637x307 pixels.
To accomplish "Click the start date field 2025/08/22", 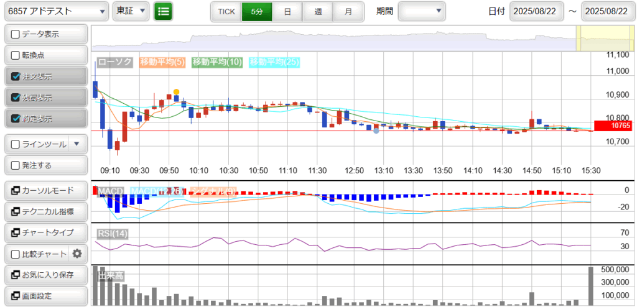I will [538, 11].
